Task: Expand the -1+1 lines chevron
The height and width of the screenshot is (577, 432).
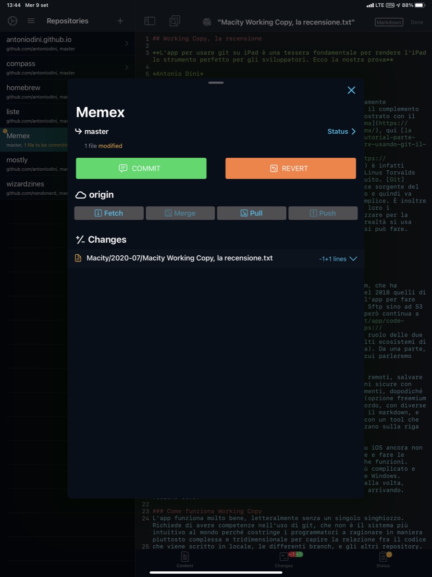Action: [353, 259]
